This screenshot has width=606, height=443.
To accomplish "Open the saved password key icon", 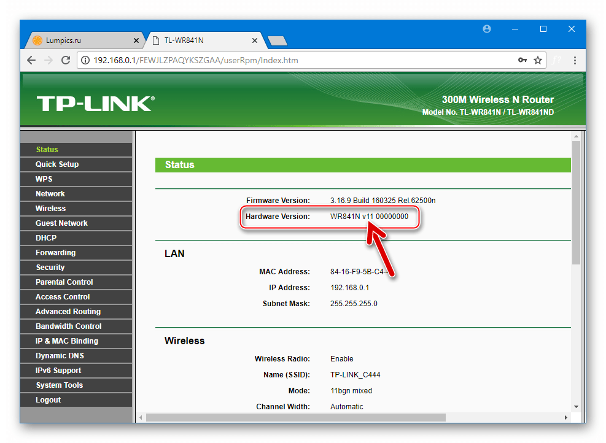I will [x=522, y=60].
